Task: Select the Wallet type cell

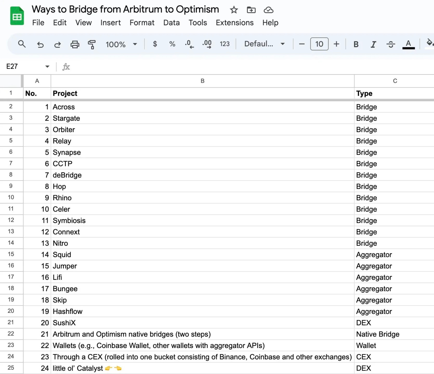Action: [x=394, y=345]
